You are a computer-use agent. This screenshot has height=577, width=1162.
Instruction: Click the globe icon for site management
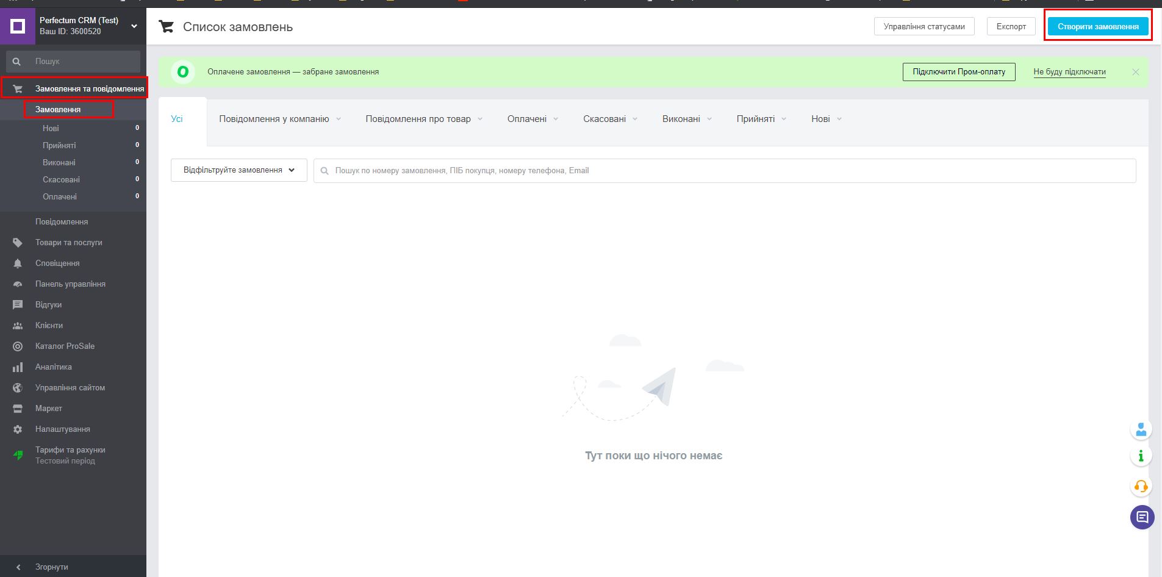pos(18,388)
